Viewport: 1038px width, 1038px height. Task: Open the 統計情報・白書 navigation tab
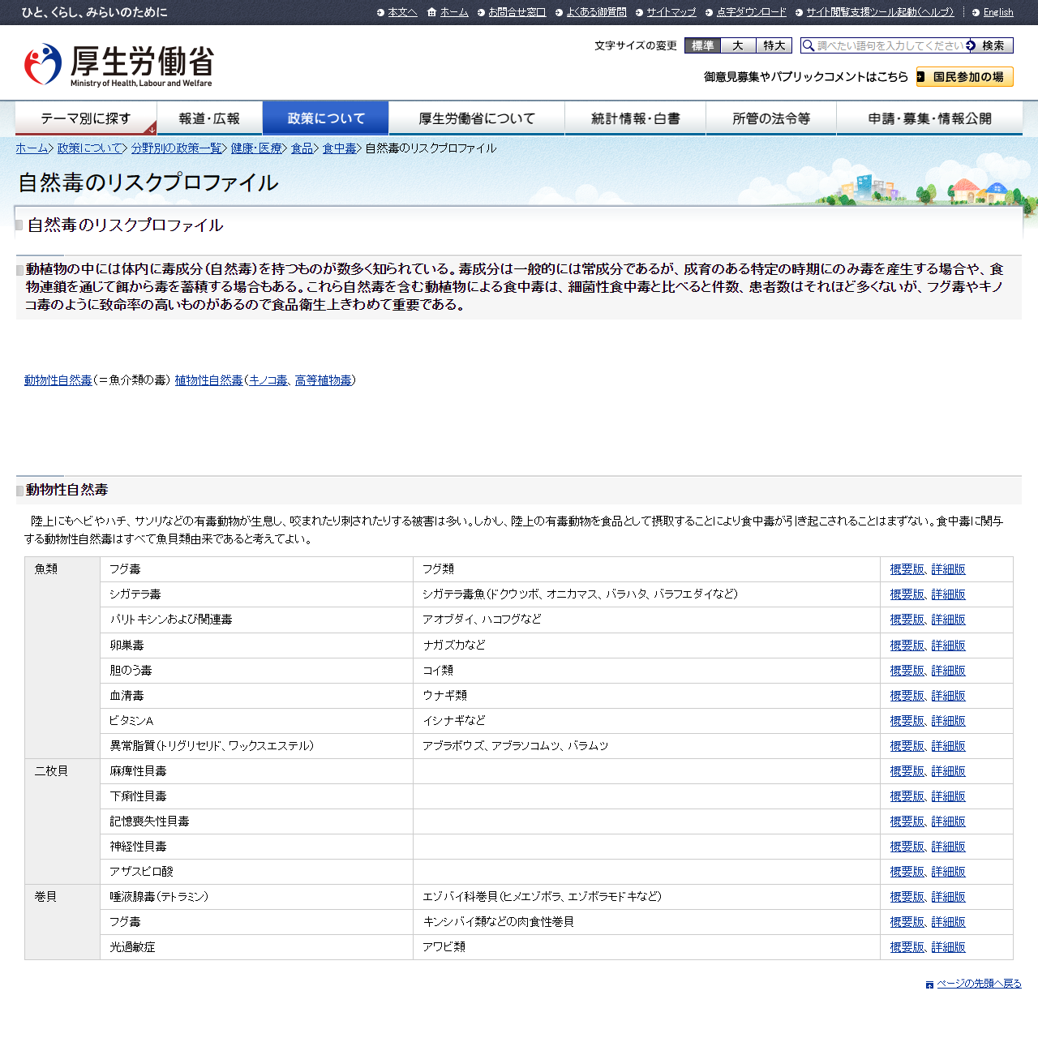tap(635, 118)
